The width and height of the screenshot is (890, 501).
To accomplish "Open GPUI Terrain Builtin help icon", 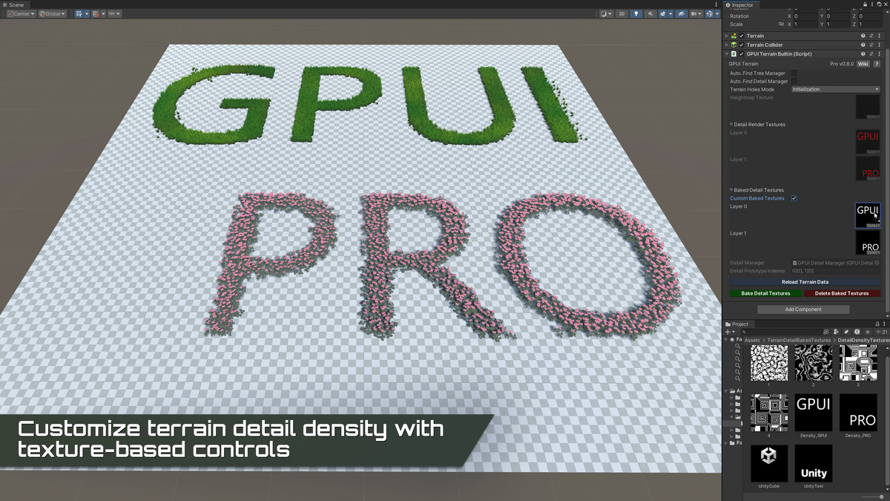I will (x=863, y=54).
